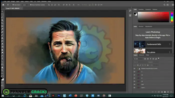
Task: Open the layer Kind filter dropdown
Action: click(x=138, y=59)
